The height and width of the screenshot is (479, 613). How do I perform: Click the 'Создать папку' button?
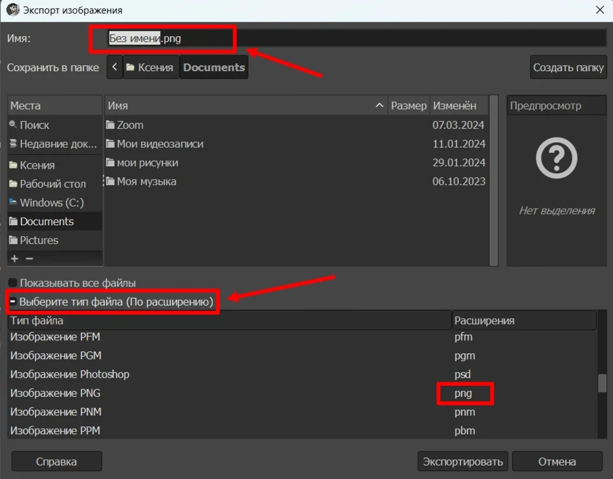[568, 67]
